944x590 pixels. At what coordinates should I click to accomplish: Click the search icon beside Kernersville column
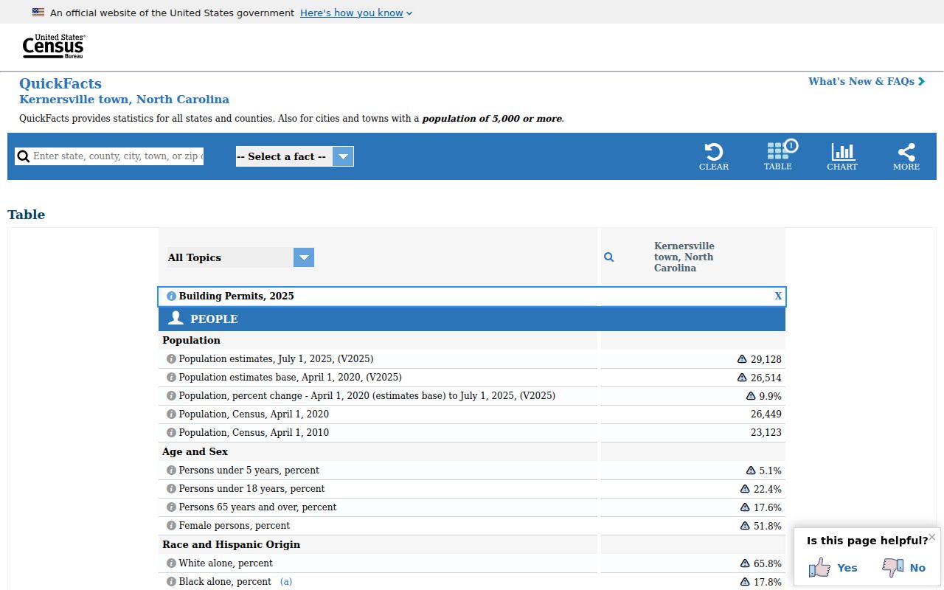[x=609, y=257]
